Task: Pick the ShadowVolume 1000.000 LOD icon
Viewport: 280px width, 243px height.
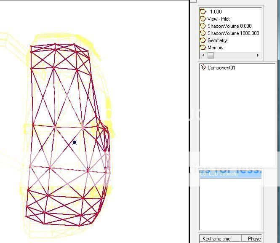Action: click(x=203, y=33)
